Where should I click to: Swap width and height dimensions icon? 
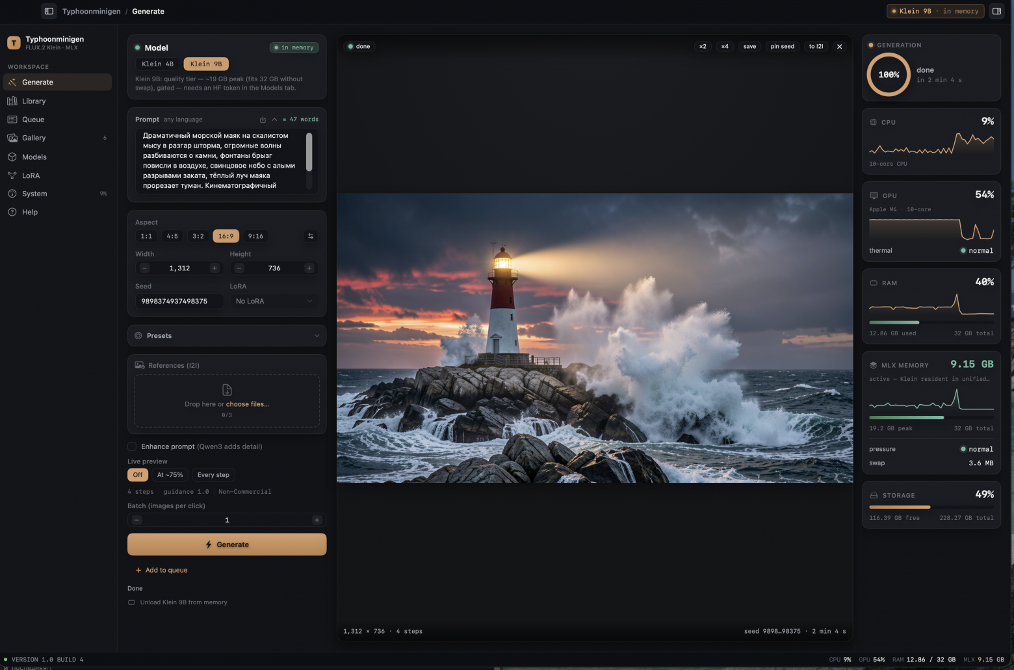(x=311, y=236)
